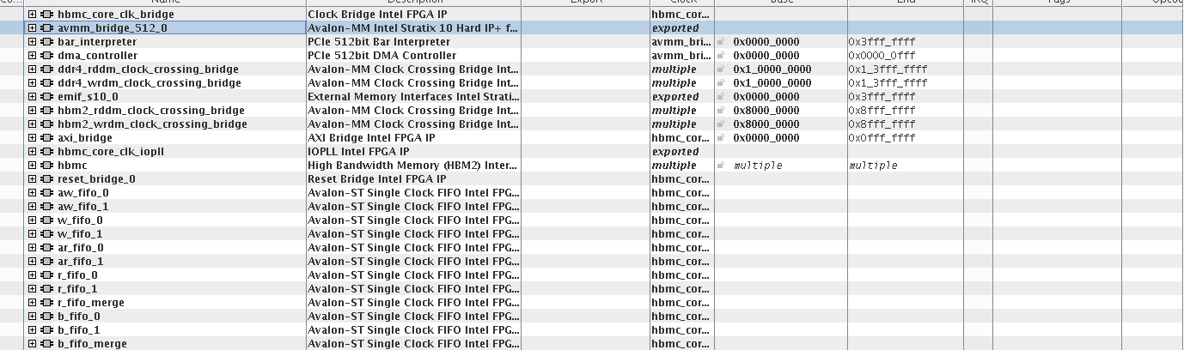
Task: Select the ar_fifo_1 row name
Action: click(x=81, y=262)
